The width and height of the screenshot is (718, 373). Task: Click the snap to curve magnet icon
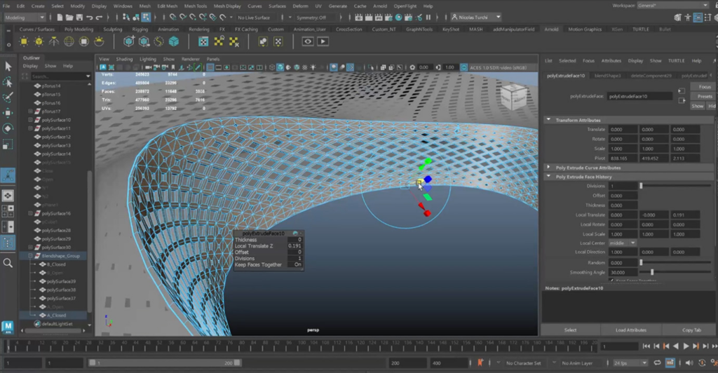pos(183,18)
